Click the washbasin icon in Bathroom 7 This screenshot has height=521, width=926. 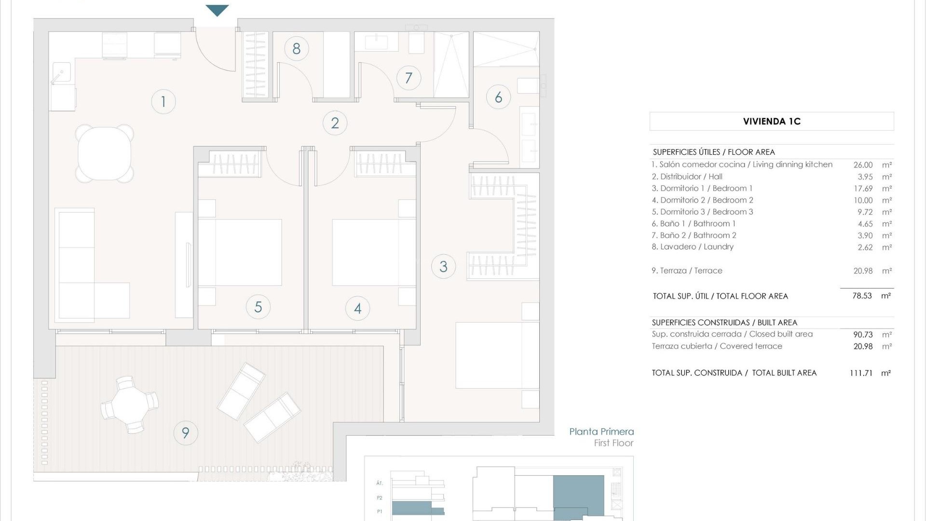(376, 42)
